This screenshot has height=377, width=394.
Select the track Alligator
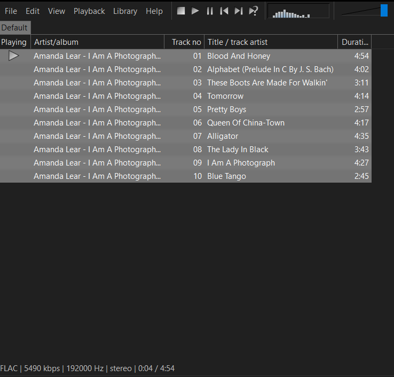tap(223, 136)
